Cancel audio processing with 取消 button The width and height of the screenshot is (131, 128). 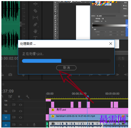(x=66, y=68)
